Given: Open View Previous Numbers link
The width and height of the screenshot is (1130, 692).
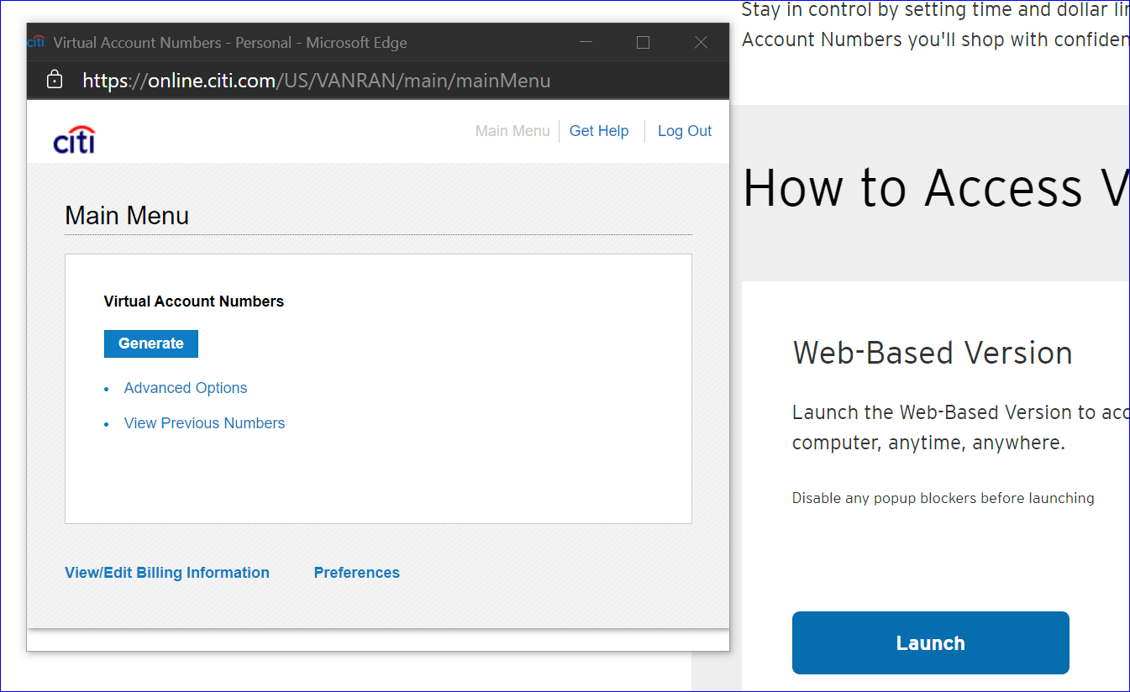Looking at the screenshot, I should pos(204,423).
